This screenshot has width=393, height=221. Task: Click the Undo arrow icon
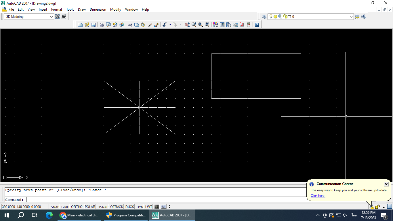pos(165,25)
